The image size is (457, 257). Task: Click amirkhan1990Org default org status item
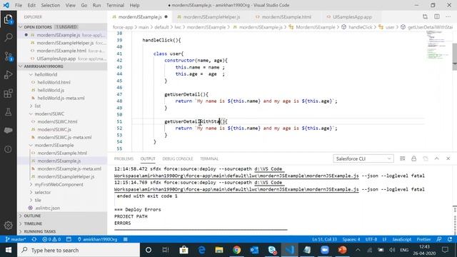97,239
